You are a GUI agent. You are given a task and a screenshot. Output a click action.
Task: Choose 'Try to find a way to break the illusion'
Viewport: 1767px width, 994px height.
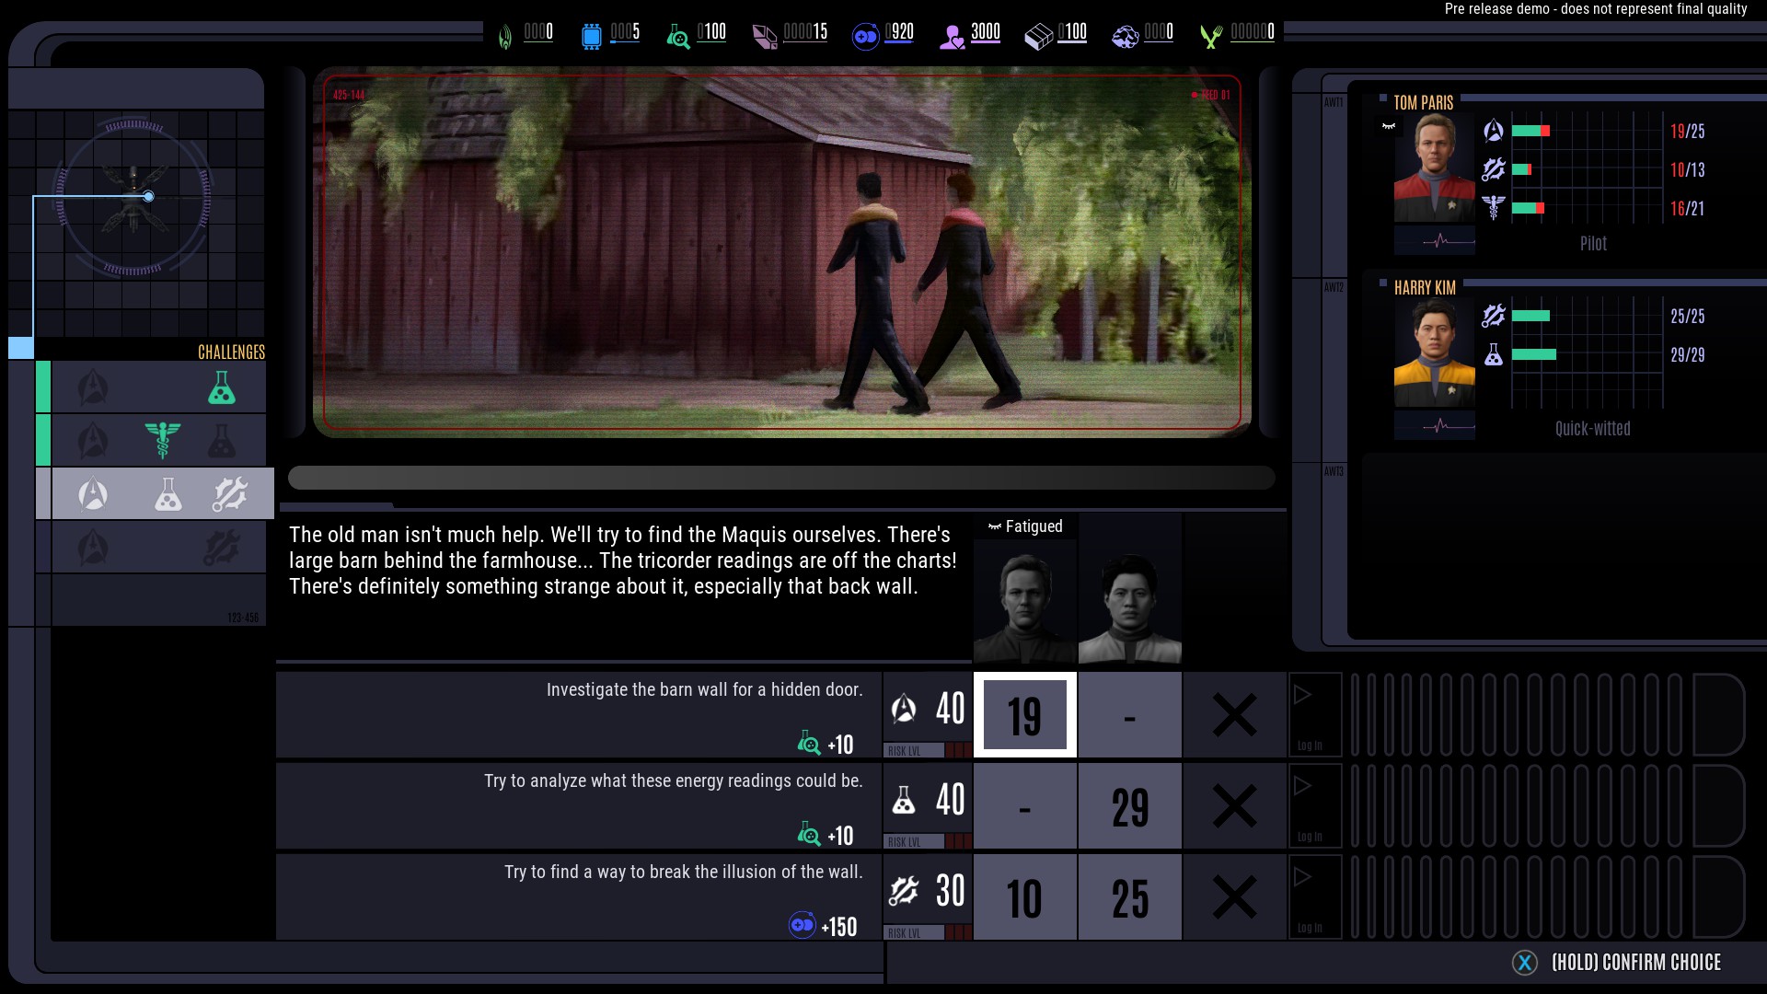tap(683, 873)
